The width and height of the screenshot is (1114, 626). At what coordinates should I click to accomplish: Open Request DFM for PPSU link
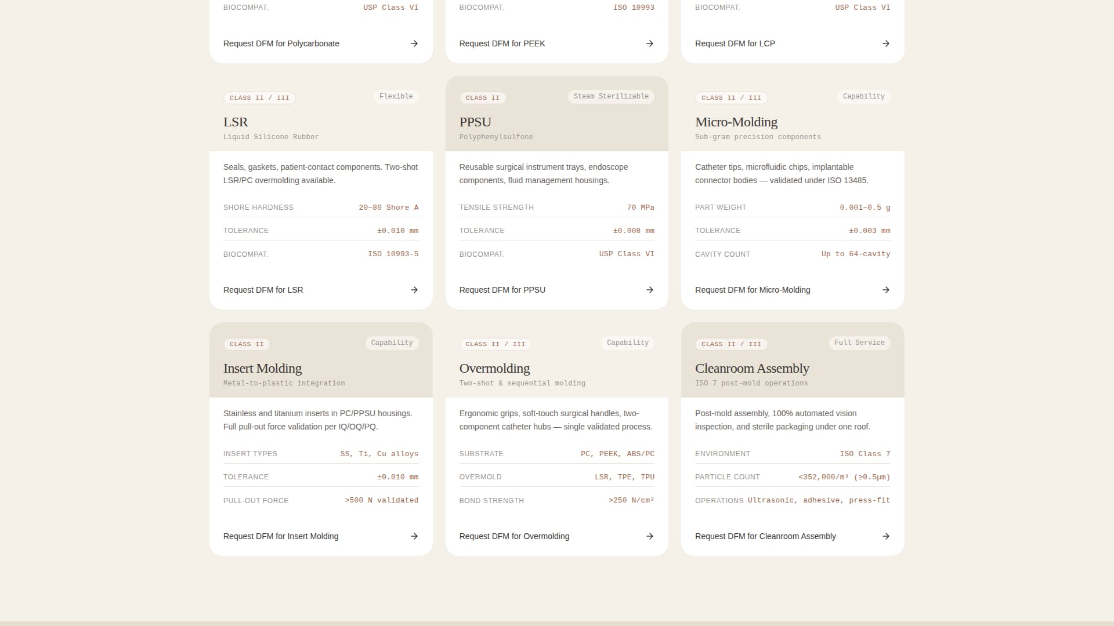pyautogui.click(x=502, y=290)
